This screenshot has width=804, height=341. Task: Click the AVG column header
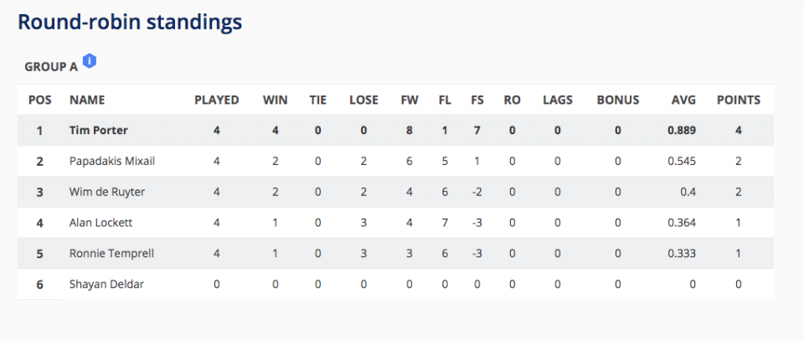(x=683, y=100)
